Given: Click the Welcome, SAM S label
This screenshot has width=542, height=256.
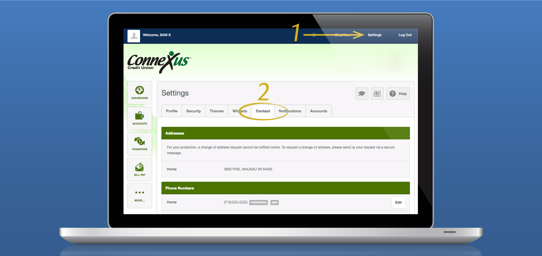Looking at the screenshot, I should tap(157, 35).
